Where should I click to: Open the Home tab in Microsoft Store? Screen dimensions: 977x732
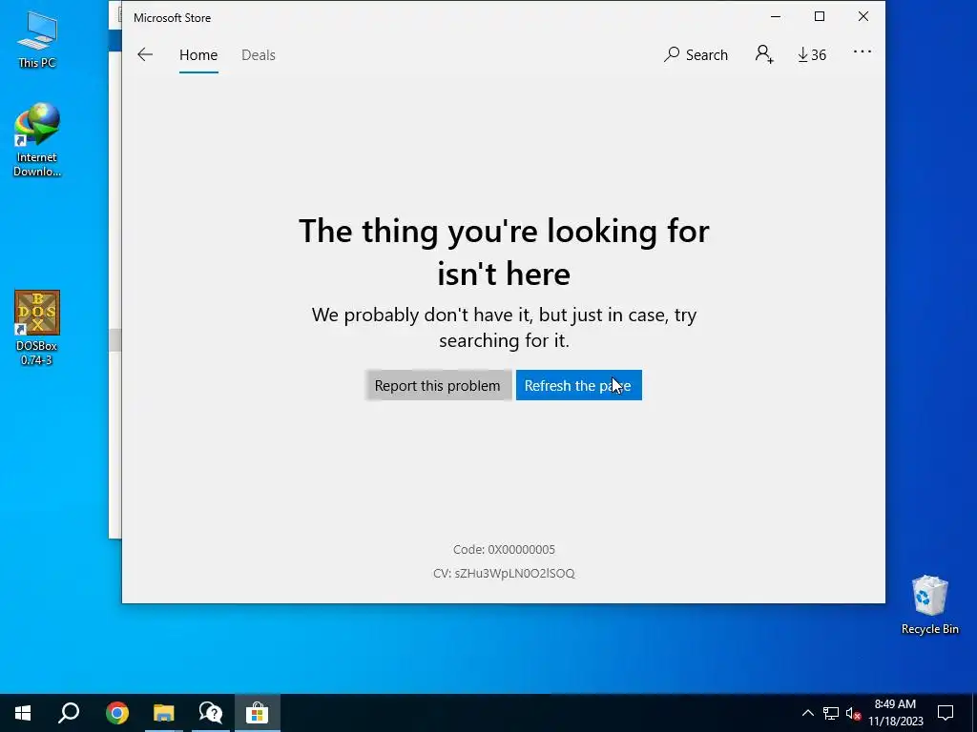click(x=198, y=55)
